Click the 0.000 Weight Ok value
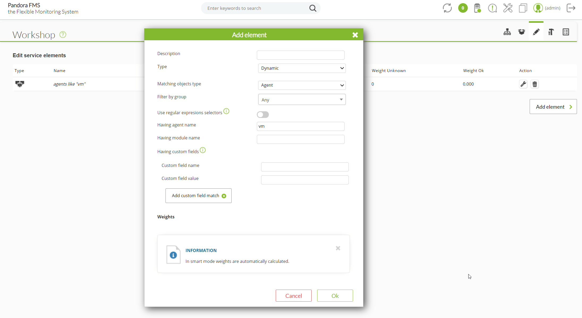 pos(468,84)
